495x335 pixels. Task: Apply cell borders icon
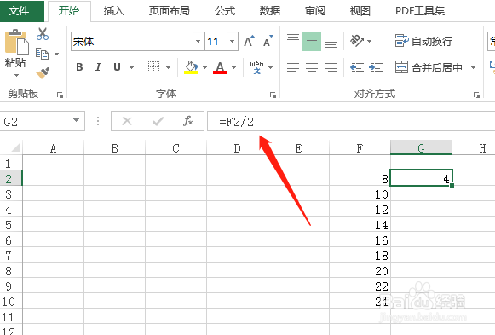(153, 67)
